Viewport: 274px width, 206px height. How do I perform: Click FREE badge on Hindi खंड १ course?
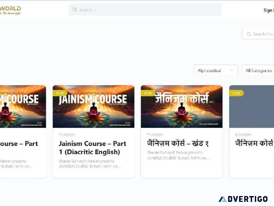tap(148, 93)
